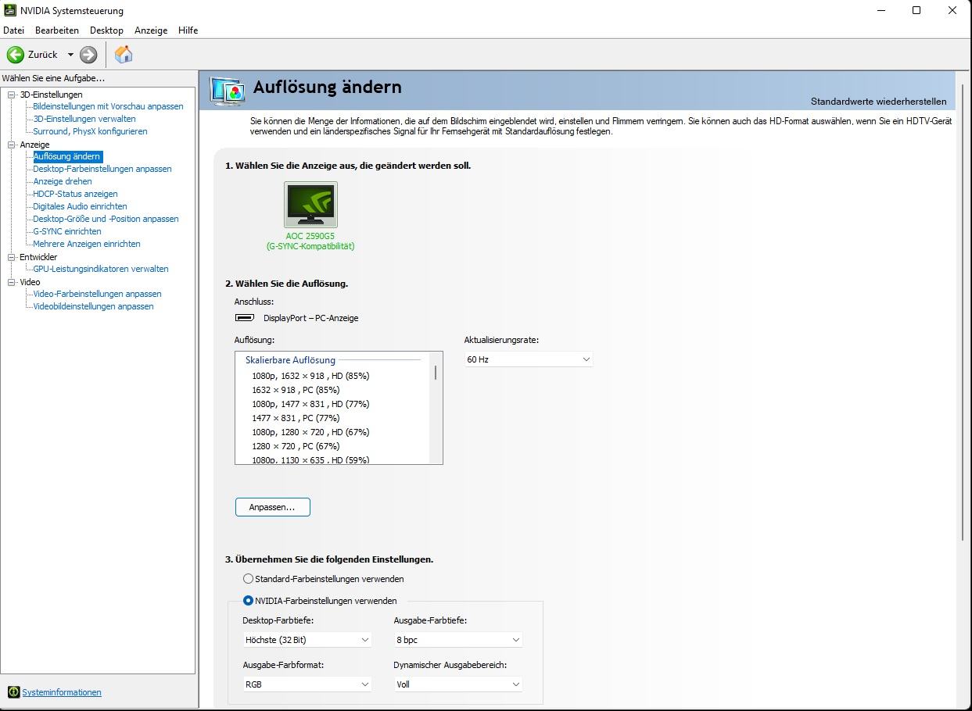Open the Zurück history dropdown arrow
This screenshot has width=972, height=711.
(x=70, y=55)
